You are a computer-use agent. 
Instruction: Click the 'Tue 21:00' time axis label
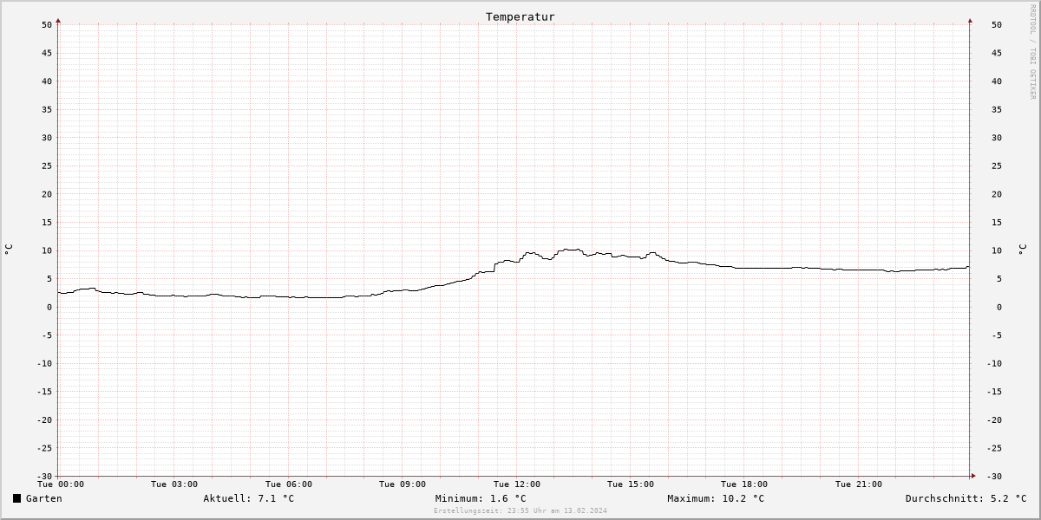tap(859, 484)
